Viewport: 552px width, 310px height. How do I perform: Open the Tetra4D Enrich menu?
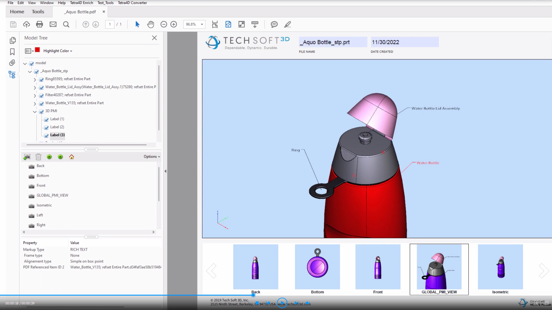pos(82,3)
